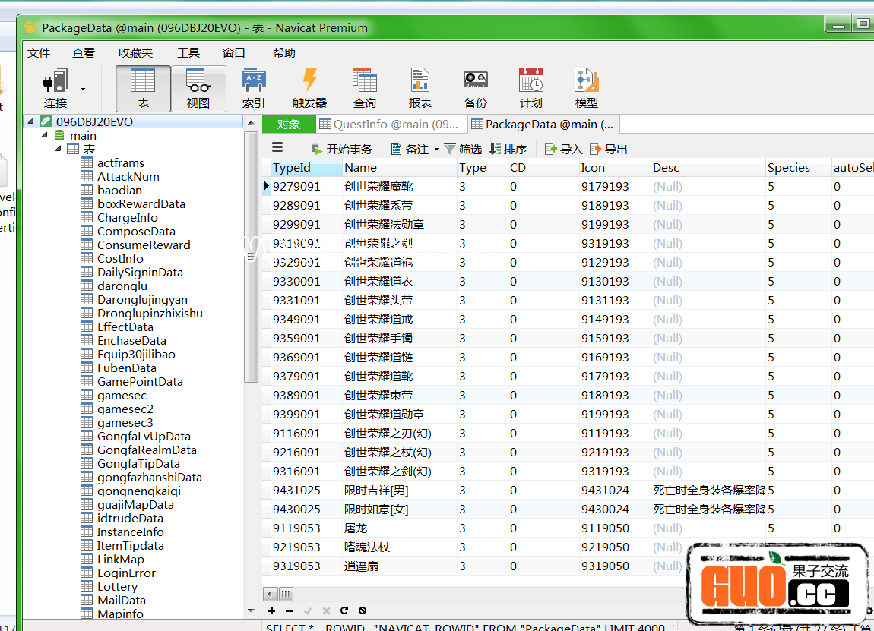Open the 查询 (Query) toolbar icon

[365, 88]
